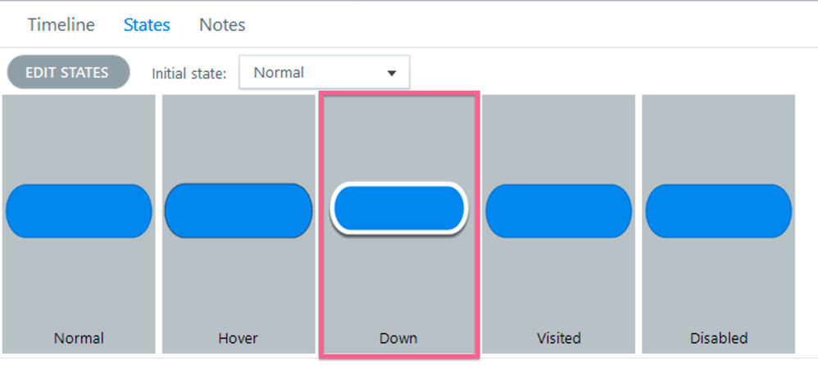Click the Initial state label text
This screenshot has height=365, width=818.
(x=189, y=74)
